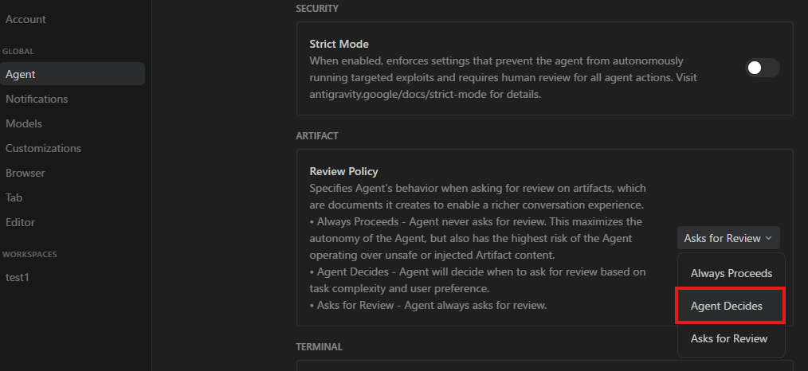Viewport: 808px width, 371px height.
Task: Switch to Customizations settings
Action: click(43, 148)
